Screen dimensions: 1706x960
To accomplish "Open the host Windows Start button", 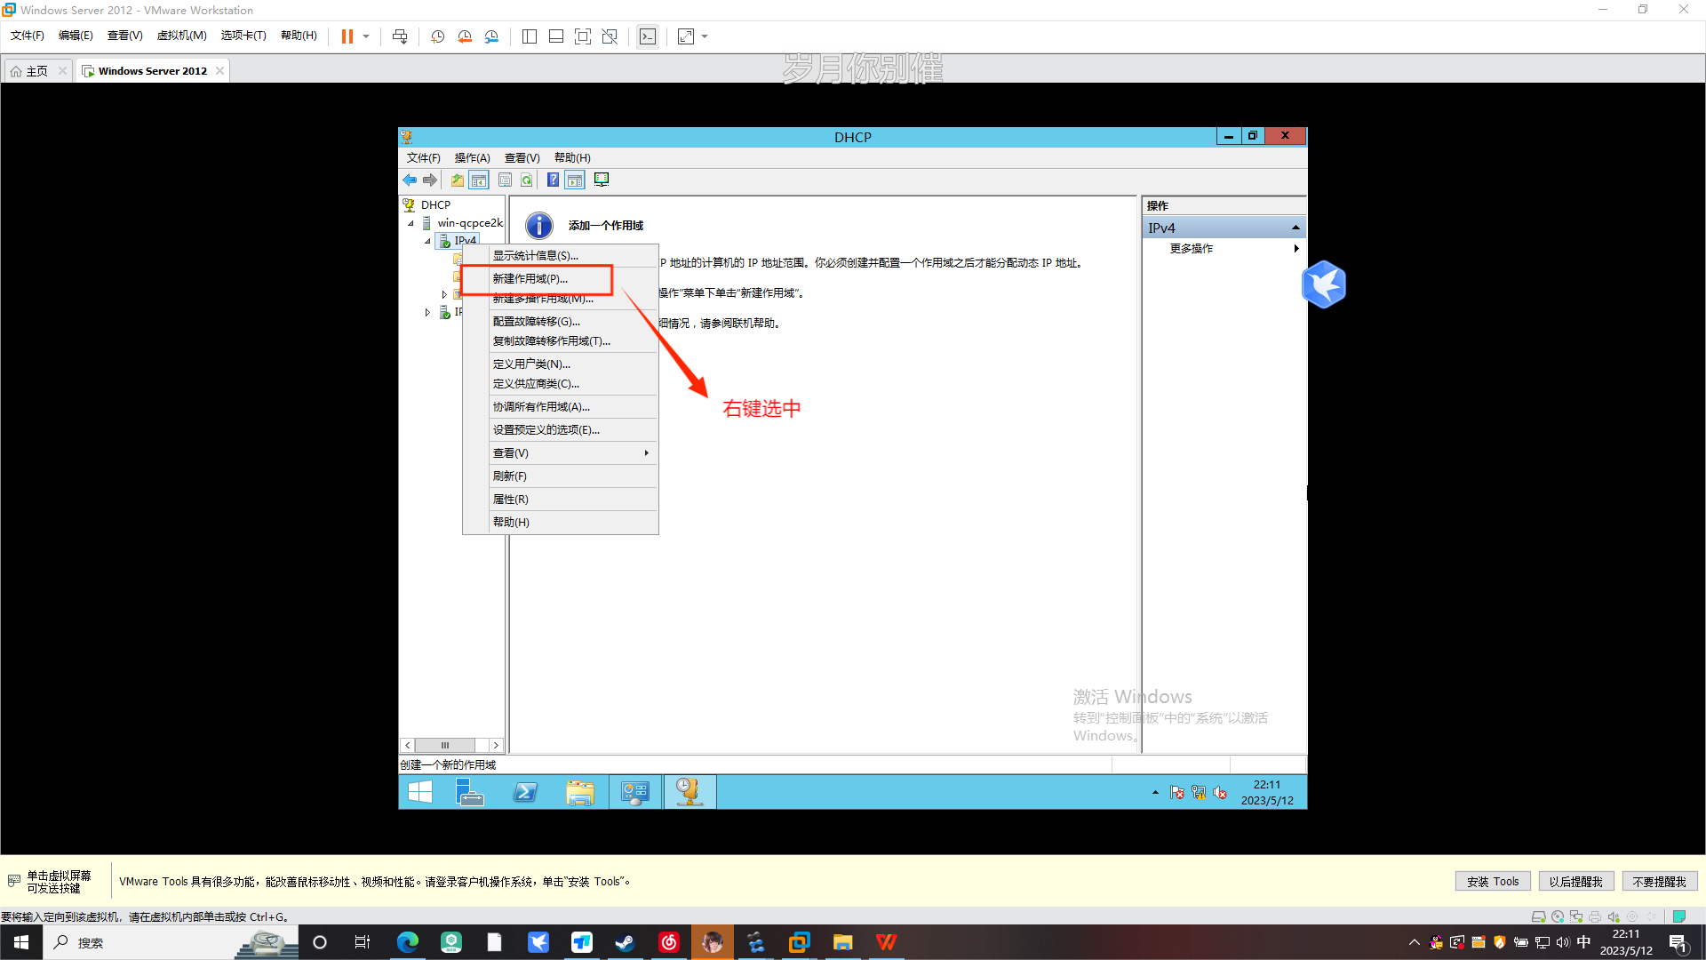I will pos(20,942).
